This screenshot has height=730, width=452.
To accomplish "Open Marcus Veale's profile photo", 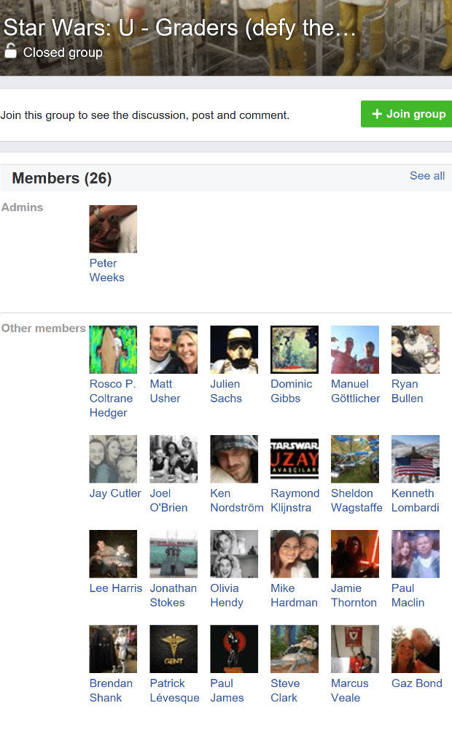I will [x=355, y=649].
